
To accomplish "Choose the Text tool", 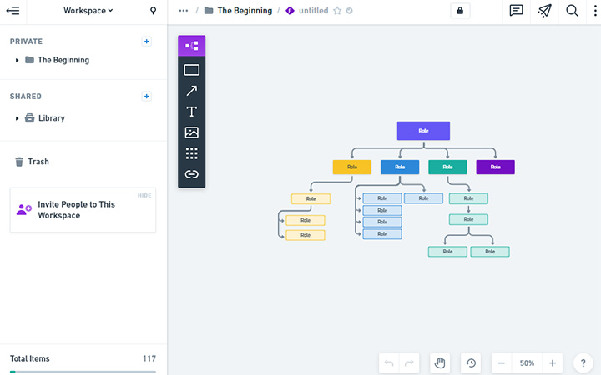I will click(191, 112).
